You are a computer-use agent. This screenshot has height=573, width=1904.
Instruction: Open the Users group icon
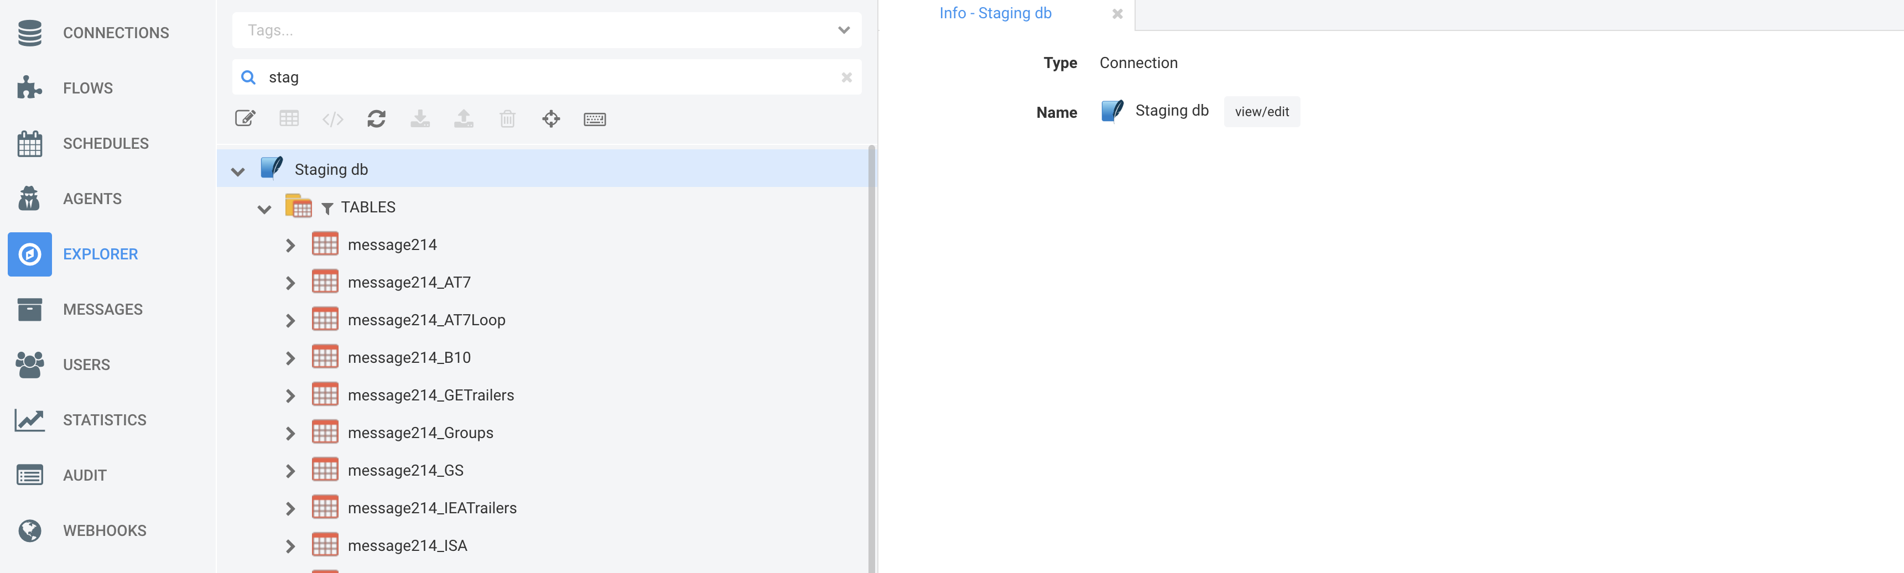point(29,364)
